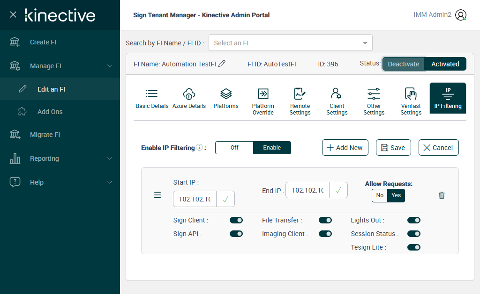This screenshot has height=294, width=480.
Task: Close the sidebar with the X icon
Action: (x=13, y=14)
